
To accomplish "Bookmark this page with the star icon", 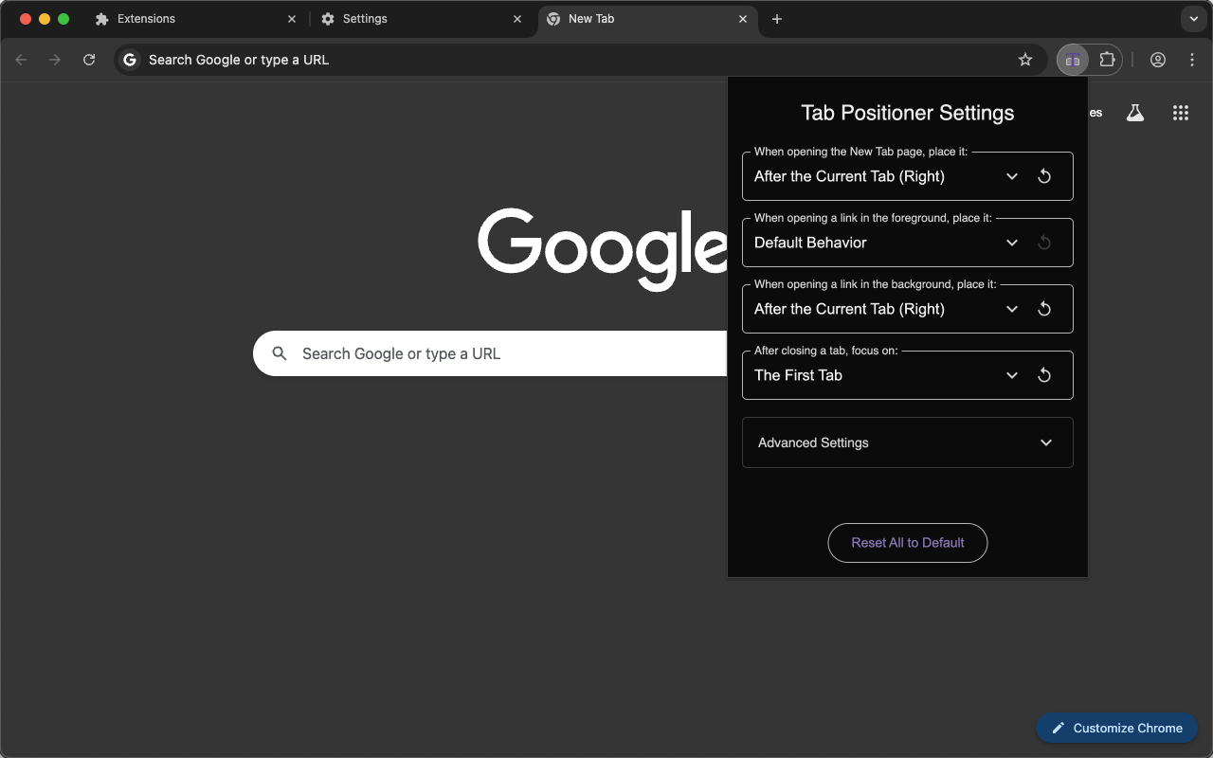I will [1025, 59].
